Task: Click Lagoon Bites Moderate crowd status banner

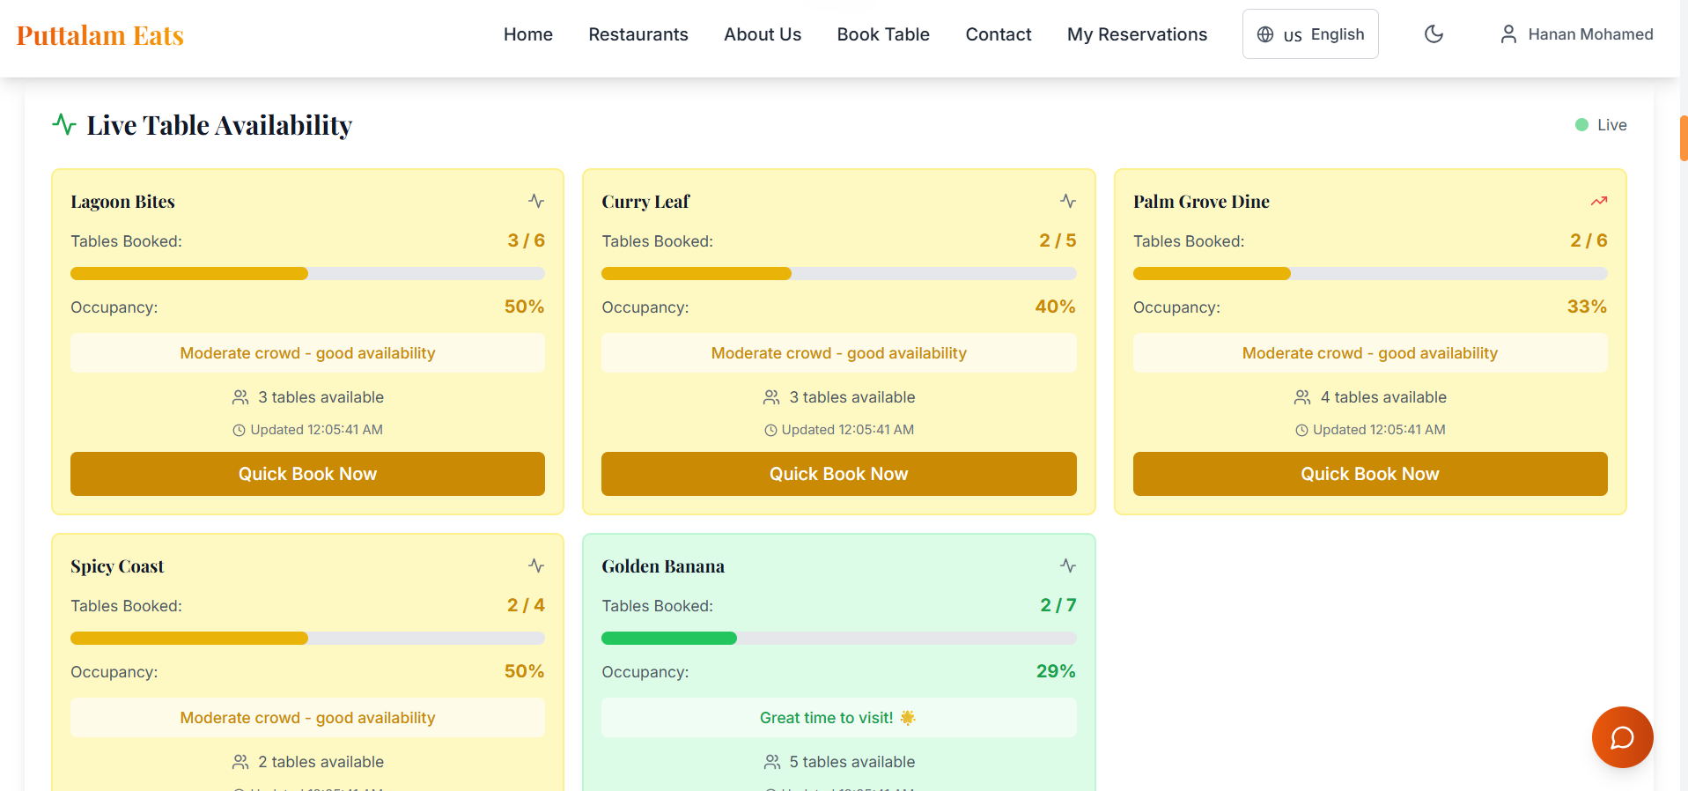Action: (307, 353)
